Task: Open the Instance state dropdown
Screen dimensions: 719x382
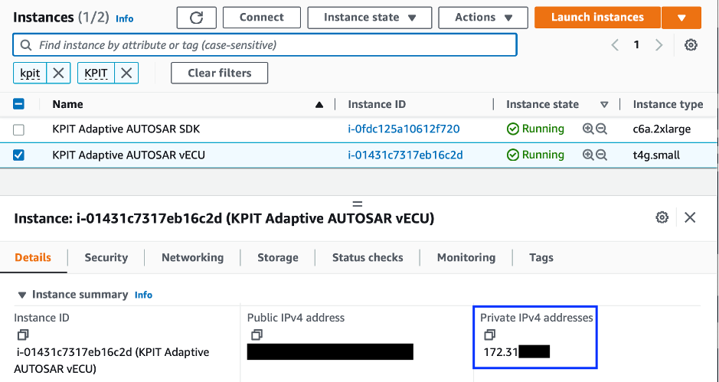Action: pos(370,18)
